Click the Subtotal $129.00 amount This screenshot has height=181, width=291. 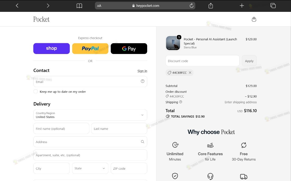tap(251, 86)
